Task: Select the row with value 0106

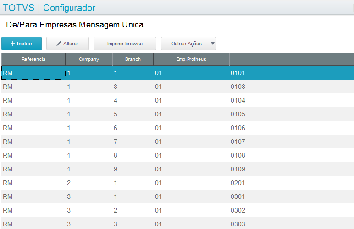Action: [x=177, y=128]
